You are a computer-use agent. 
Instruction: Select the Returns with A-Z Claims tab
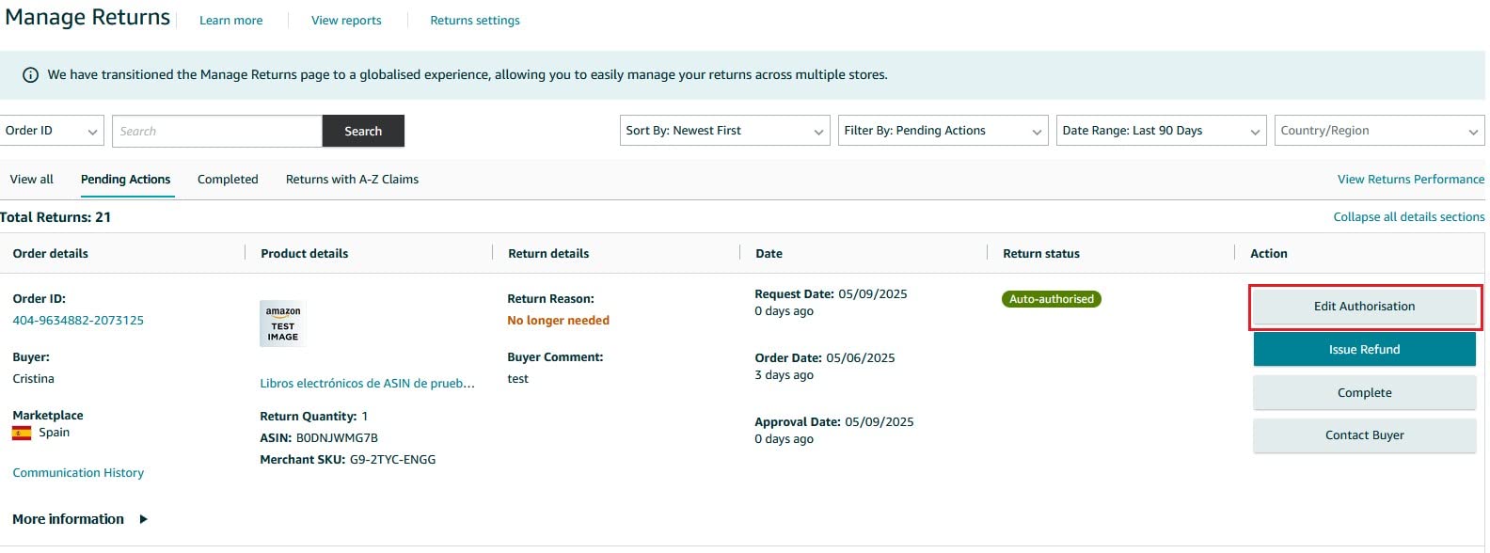point(352,180)
